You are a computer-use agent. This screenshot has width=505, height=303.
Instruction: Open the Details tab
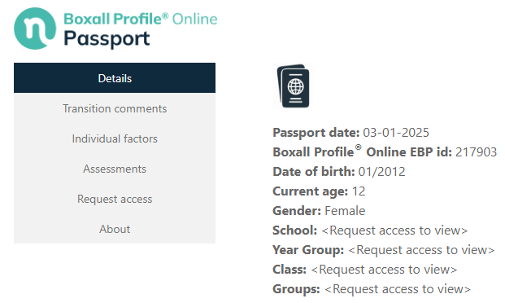pos(115,78)
